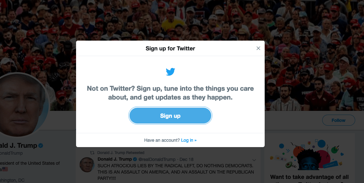Select the Donald J. Trump Retweeted label
The image size is (364, 183).
point(121,153)
